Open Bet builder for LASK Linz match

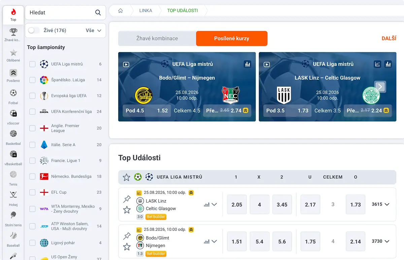pos(156,217)
